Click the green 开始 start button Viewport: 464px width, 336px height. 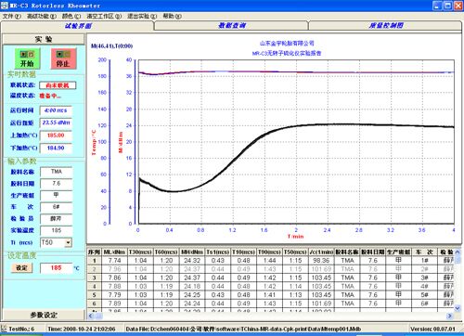[27, 58]
